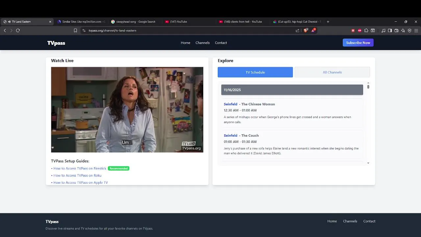The width and height of the screenshot is (421, 237).
Task: Click the 01:00 AM - 01:30 AM time
Action: (240, 142)
